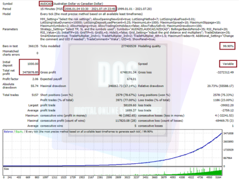Click the Equity legend label in chart
The width and height of the screenshot is (239, 181).
point(19,132)
